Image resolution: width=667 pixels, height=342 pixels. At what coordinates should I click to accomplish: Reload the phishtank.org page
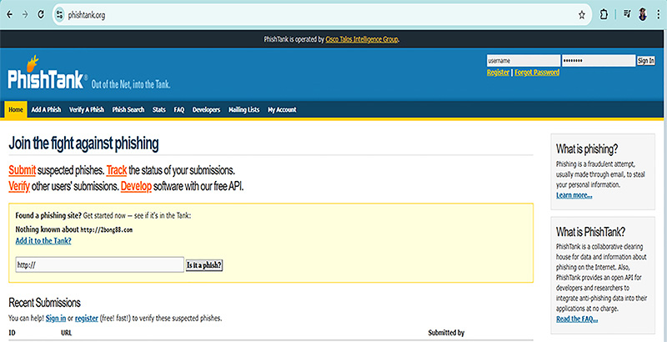coord(41,15)
